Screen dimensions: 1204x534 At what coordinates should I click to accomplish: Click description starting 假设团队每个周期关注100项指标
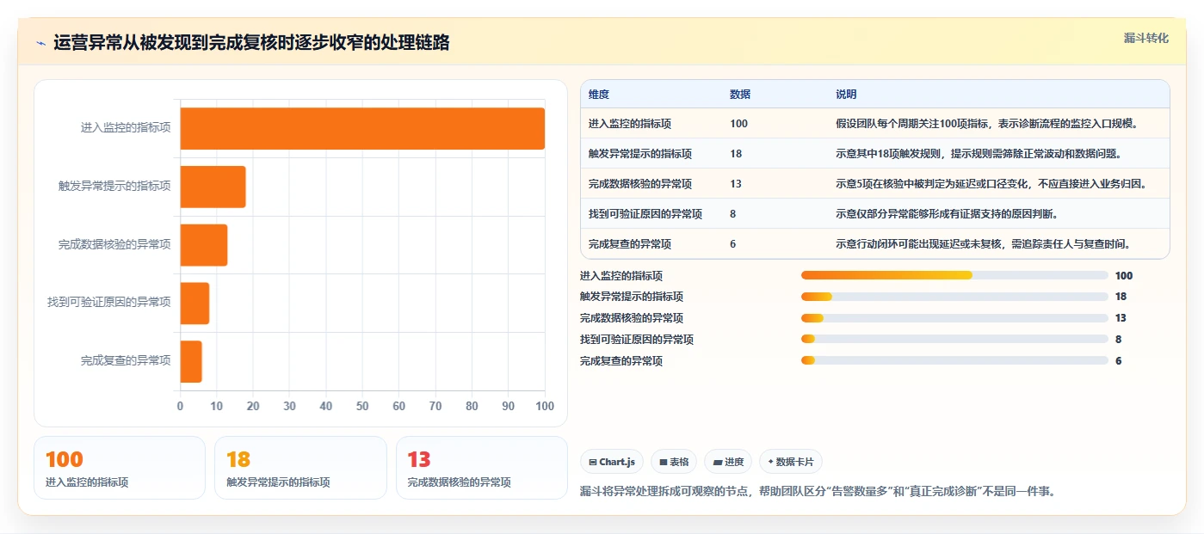pos(987,124)
